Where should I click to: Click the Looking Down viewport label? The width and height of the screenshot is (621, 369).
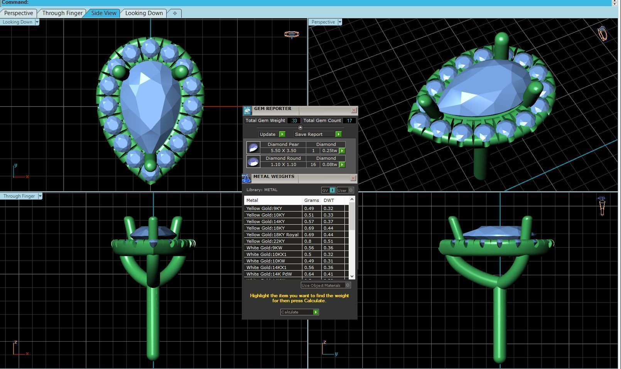(x=17, y=22)
